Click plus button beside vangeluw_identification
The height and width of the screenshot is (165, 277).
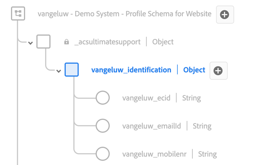point(218,71)
